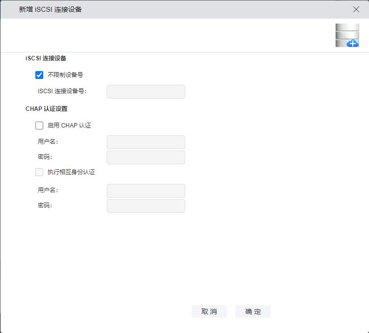
Task: Tick the 执行相互身份认证 checkbox
Action: point(39,172)
